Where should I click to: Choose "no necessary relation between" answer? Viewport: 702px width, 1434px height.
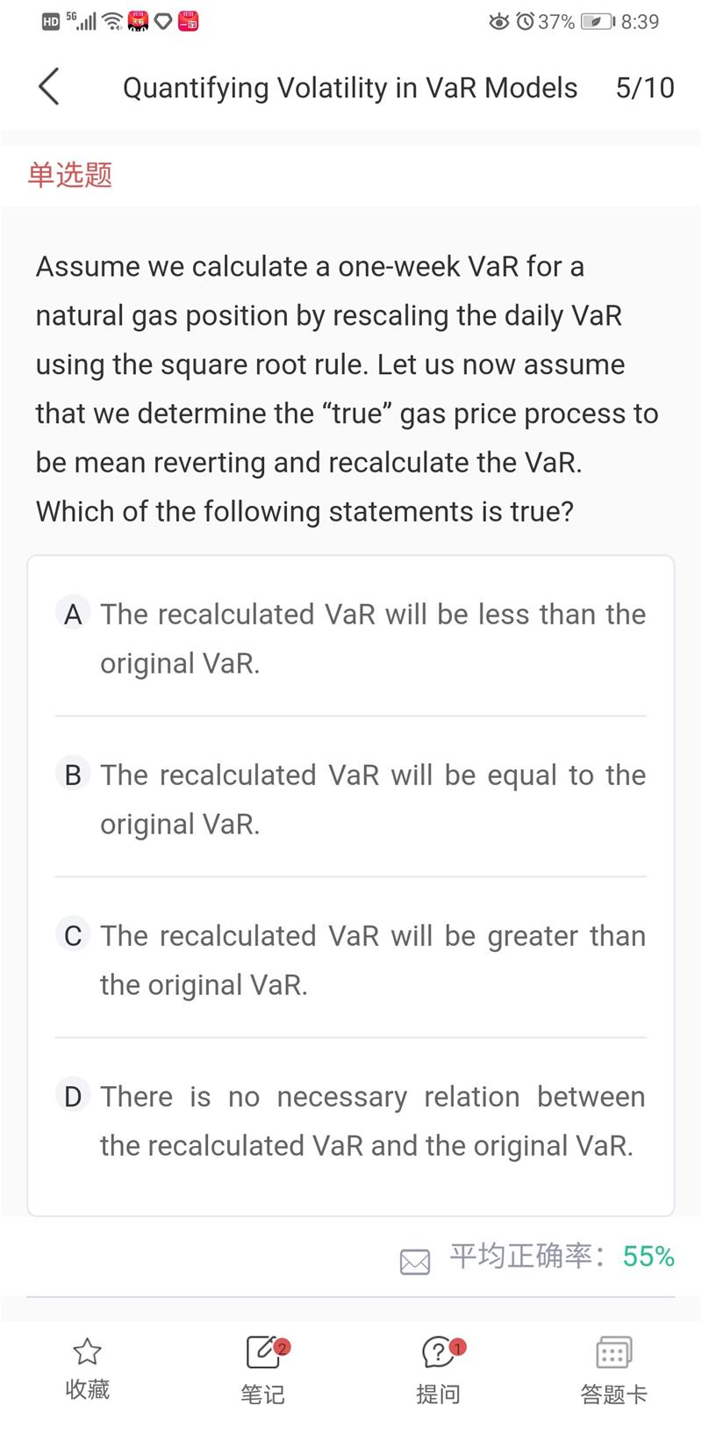pos(373,1120)
